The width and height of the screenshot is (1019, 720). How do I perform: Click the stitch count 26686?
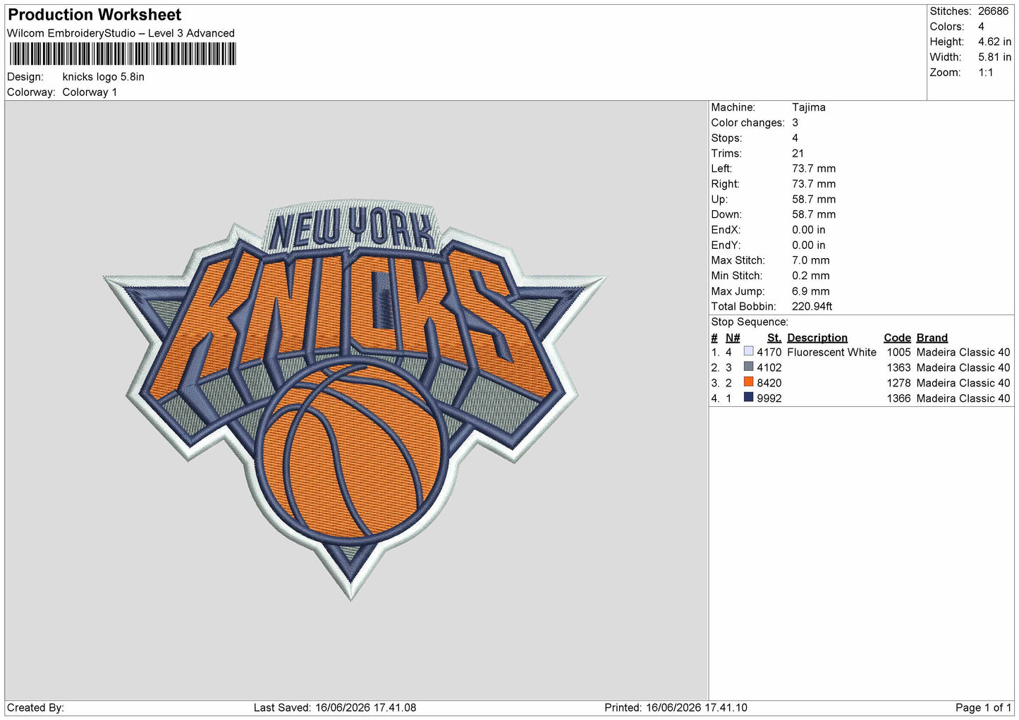pyautogui.click(x=993, y=11)
